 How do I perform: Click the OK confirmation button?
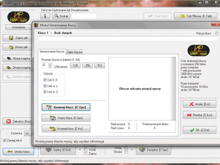pos(199,129)
